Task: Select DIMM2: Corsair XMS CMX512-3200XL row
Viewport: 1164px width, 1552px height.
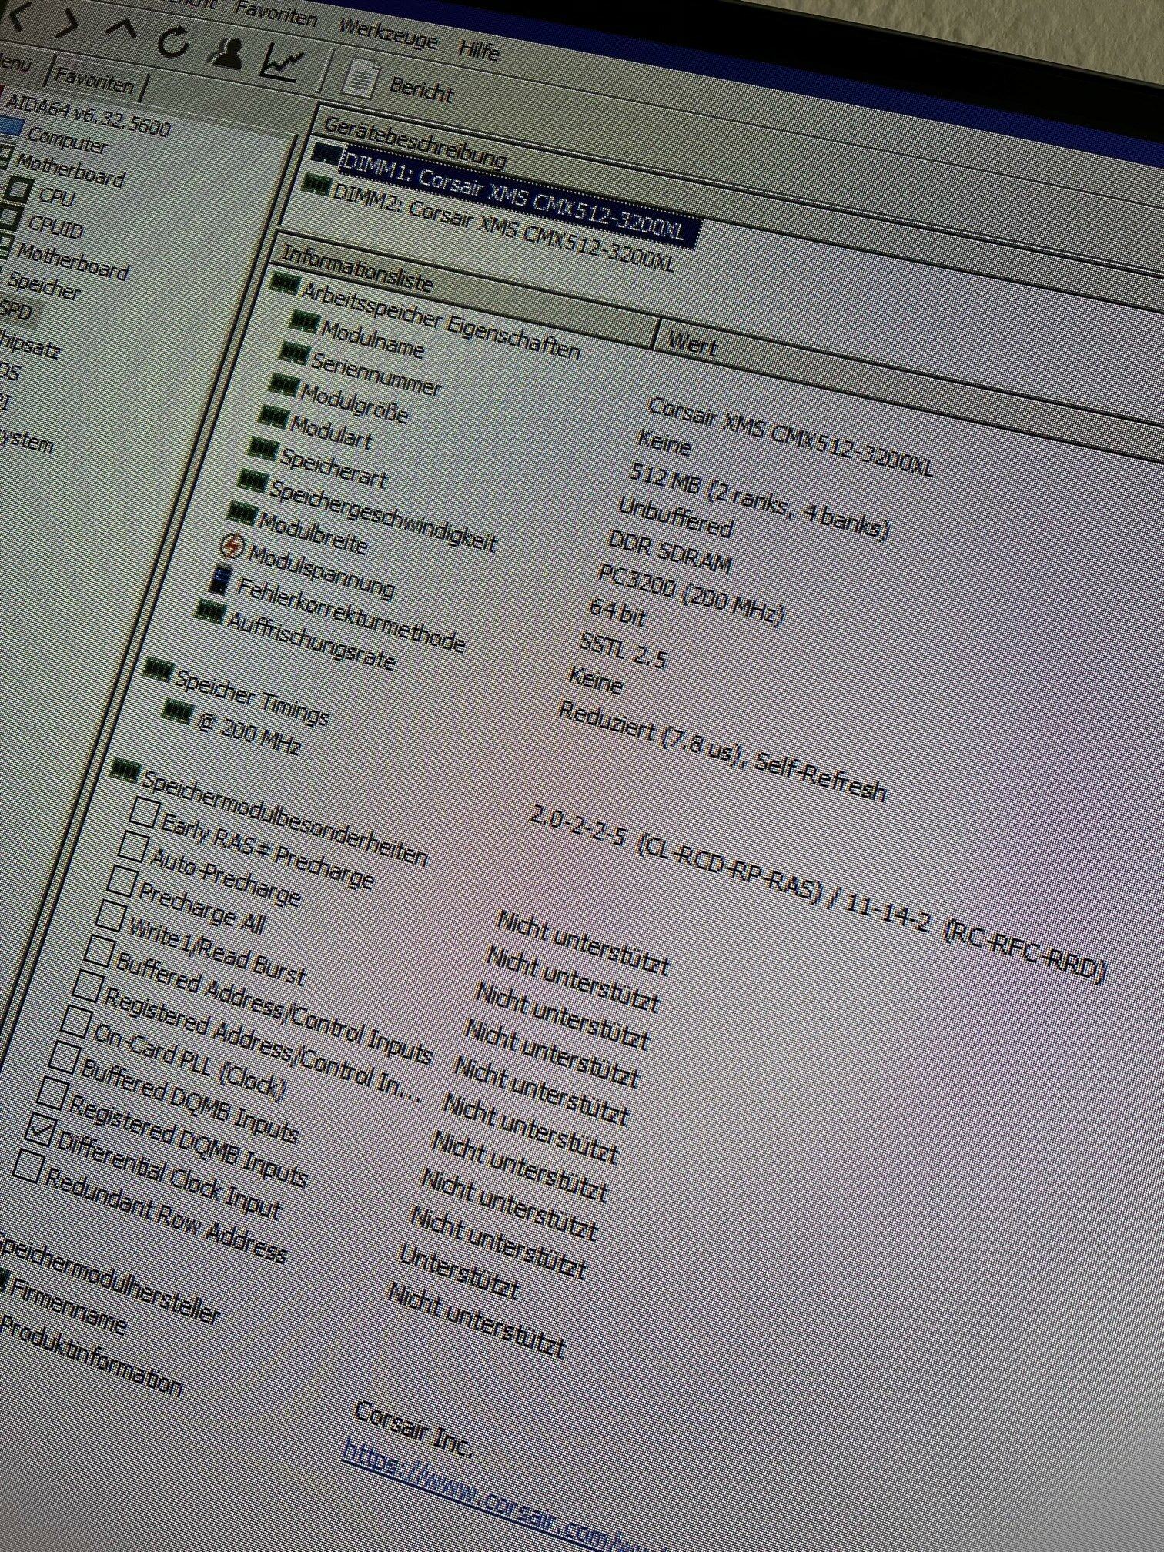Action: click(x=503, y=227)
